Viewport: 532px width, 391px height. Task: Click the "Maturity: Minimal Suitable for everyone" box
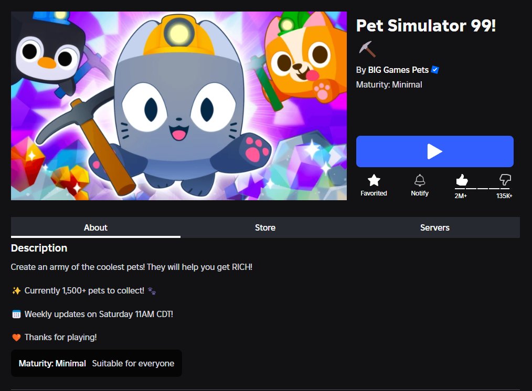point(97,363)
